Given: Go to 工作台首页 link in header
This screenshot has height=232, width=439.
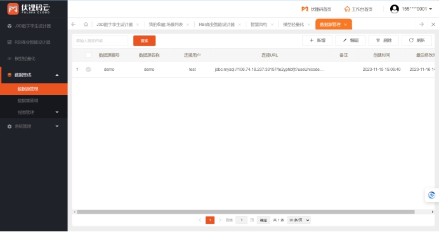Looking at the screenshot, I should click(358, 9).
